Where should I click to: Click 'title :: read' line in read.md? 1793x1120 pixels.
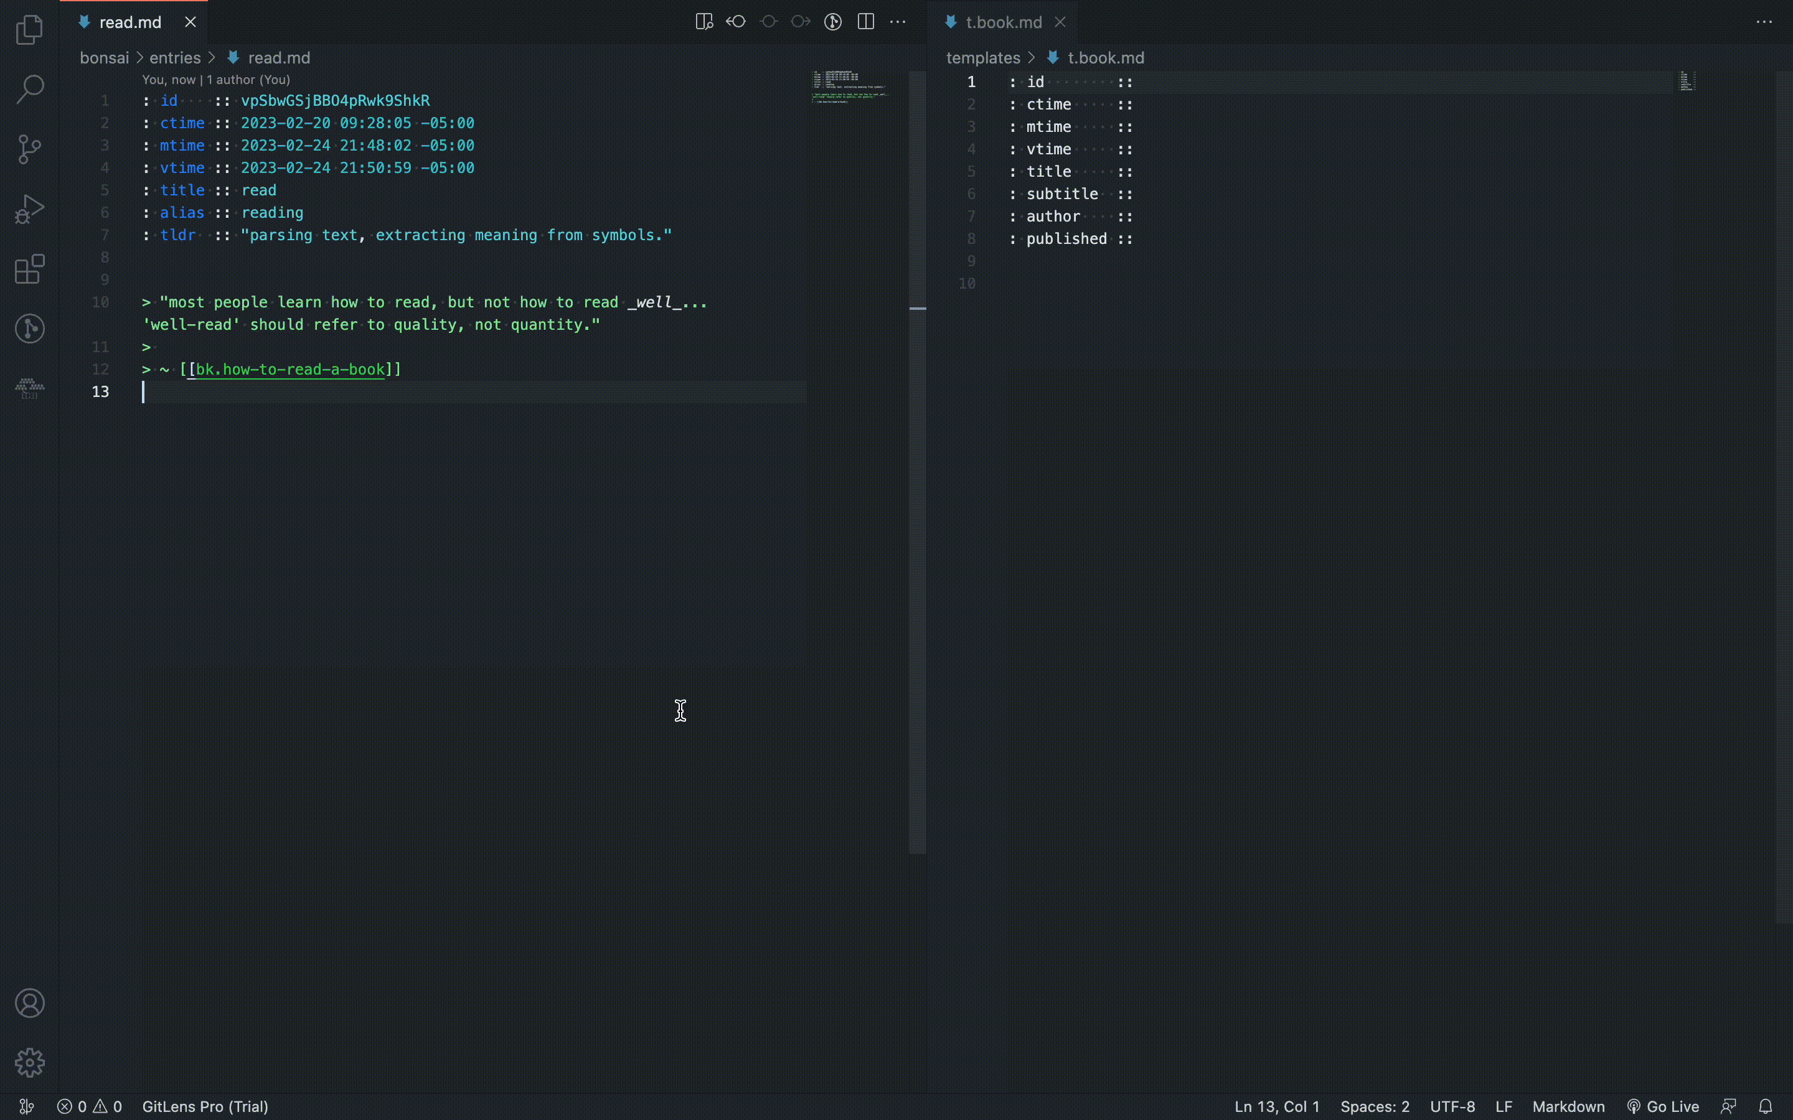tap(210, 190)
